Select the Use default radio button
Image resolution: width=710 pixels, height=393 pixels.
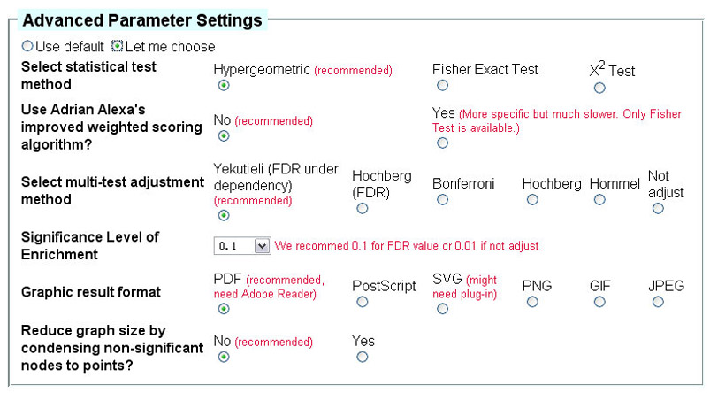point(27,46)
